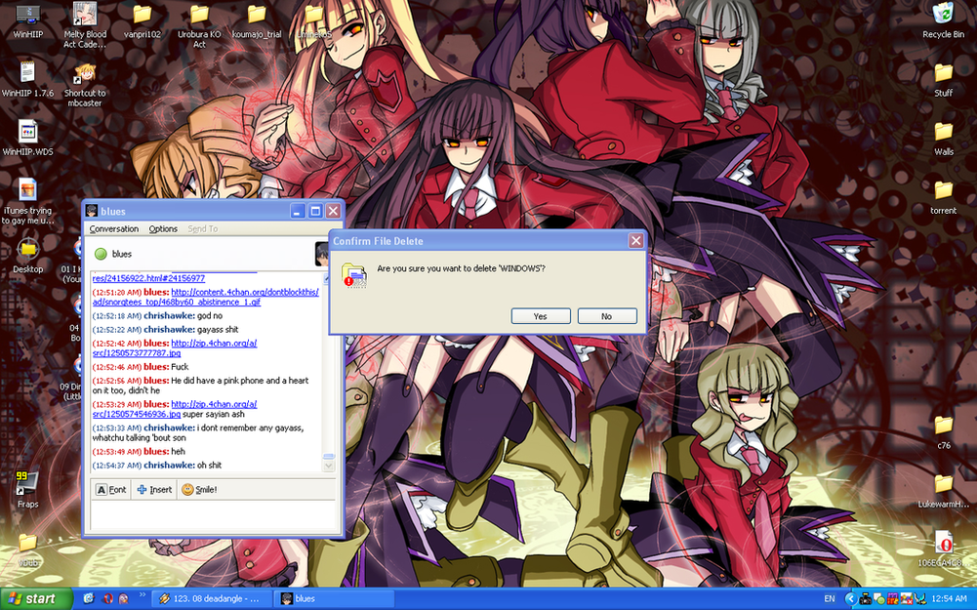The width and height of the screenshot is (977, 610).
Task: Select the Fraps desktop icon
Action: [x=28, y=490]
